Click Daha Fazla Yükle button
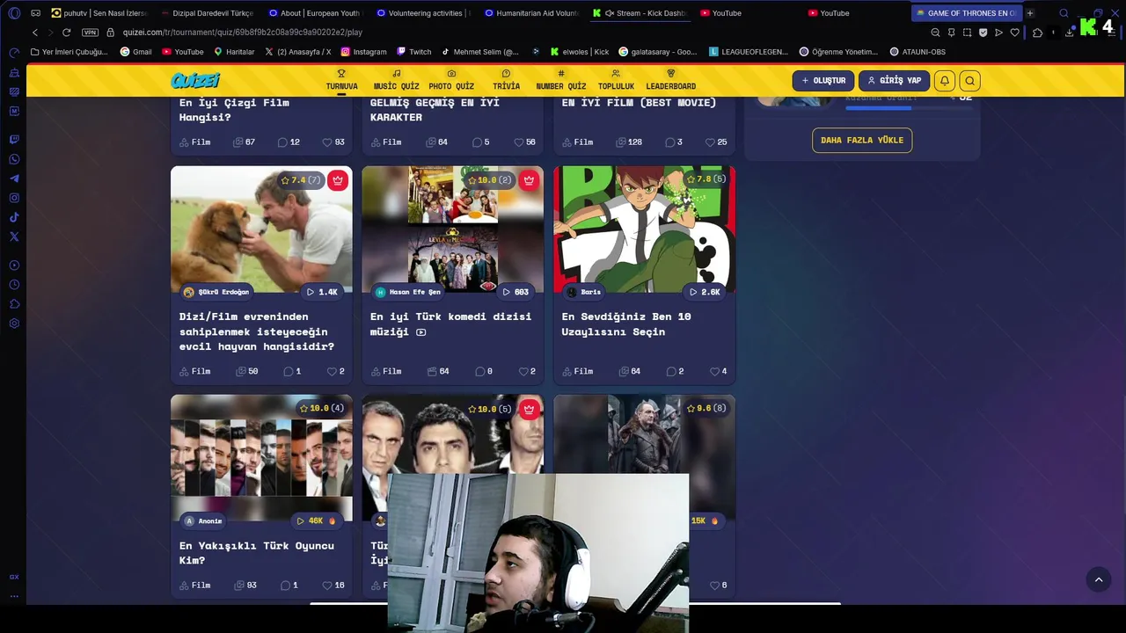Viewport: 1126px width, 633px height. click(862, 140)
